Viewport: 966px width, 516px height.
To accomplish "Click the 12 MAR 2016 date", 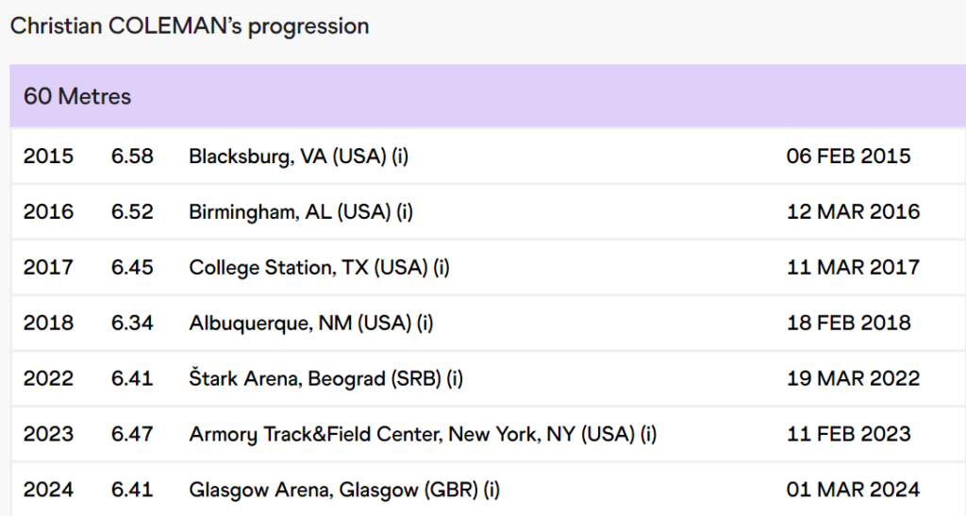I will 853,212.
